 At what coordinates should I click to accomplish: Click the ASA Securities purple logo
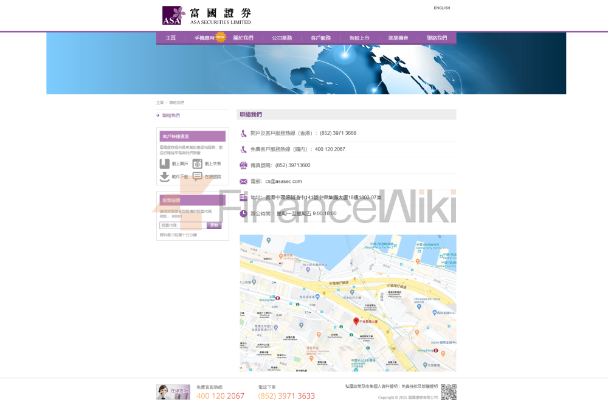coord(173,16)
